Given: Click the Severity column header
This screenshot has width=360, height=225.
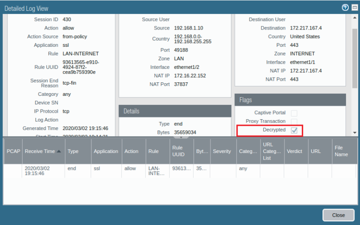Looking at the screenshot, I should (x=223, y=151).
